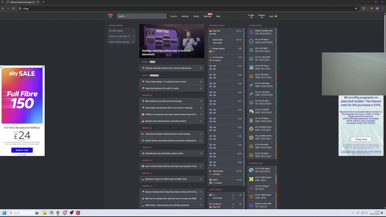Click the VCL 26: TR Kickoff logo
386x217 pixels.
pos(251,111)
